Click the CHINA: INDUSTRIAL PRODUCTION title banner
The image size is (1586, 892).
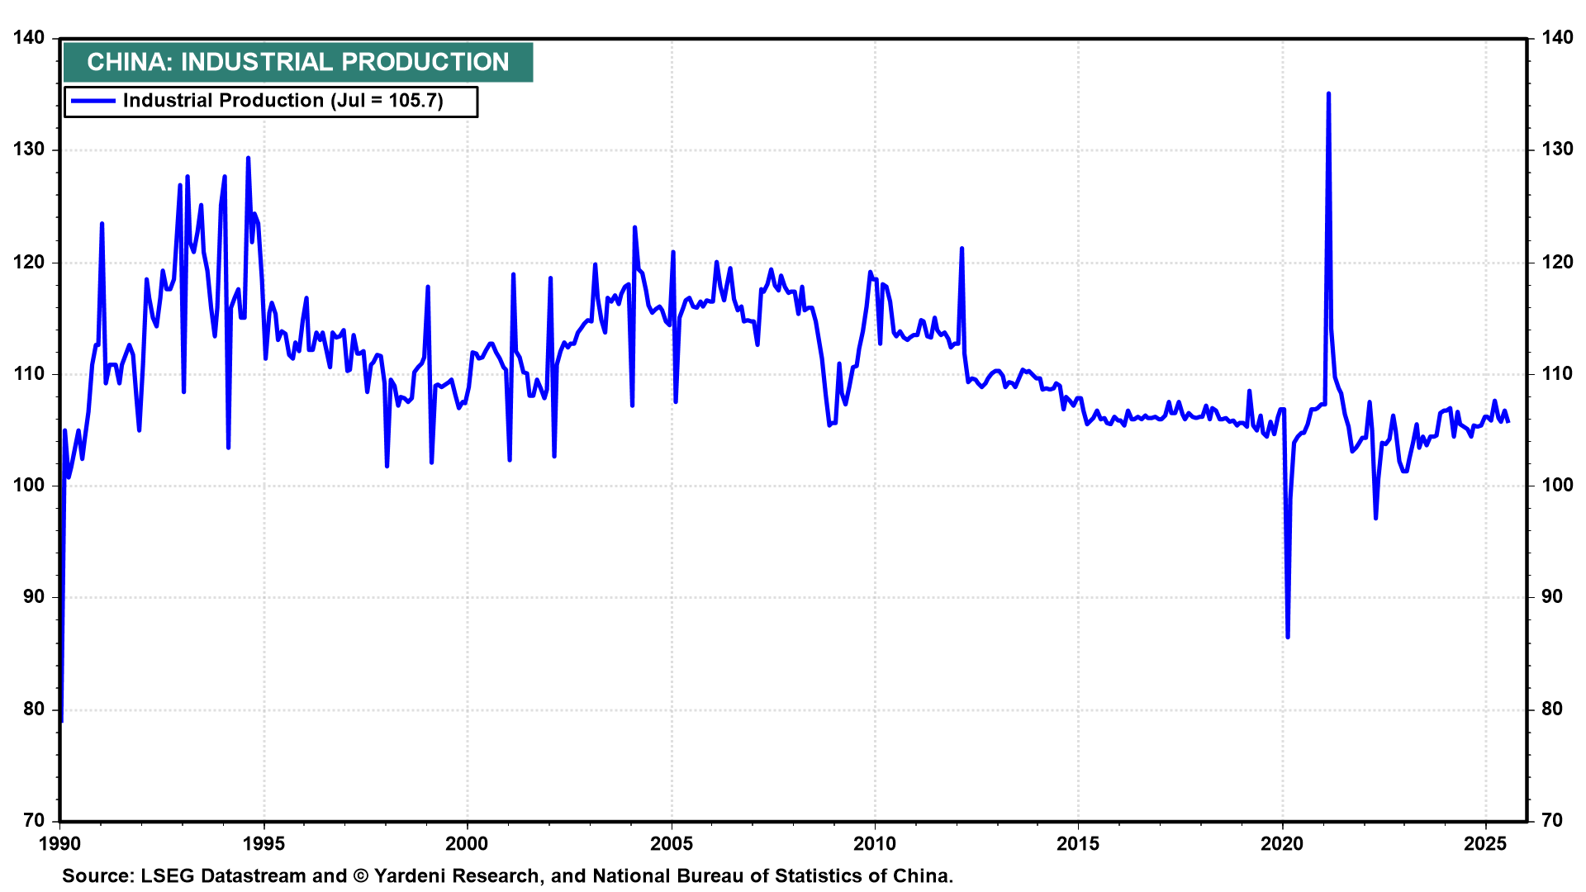298,62
